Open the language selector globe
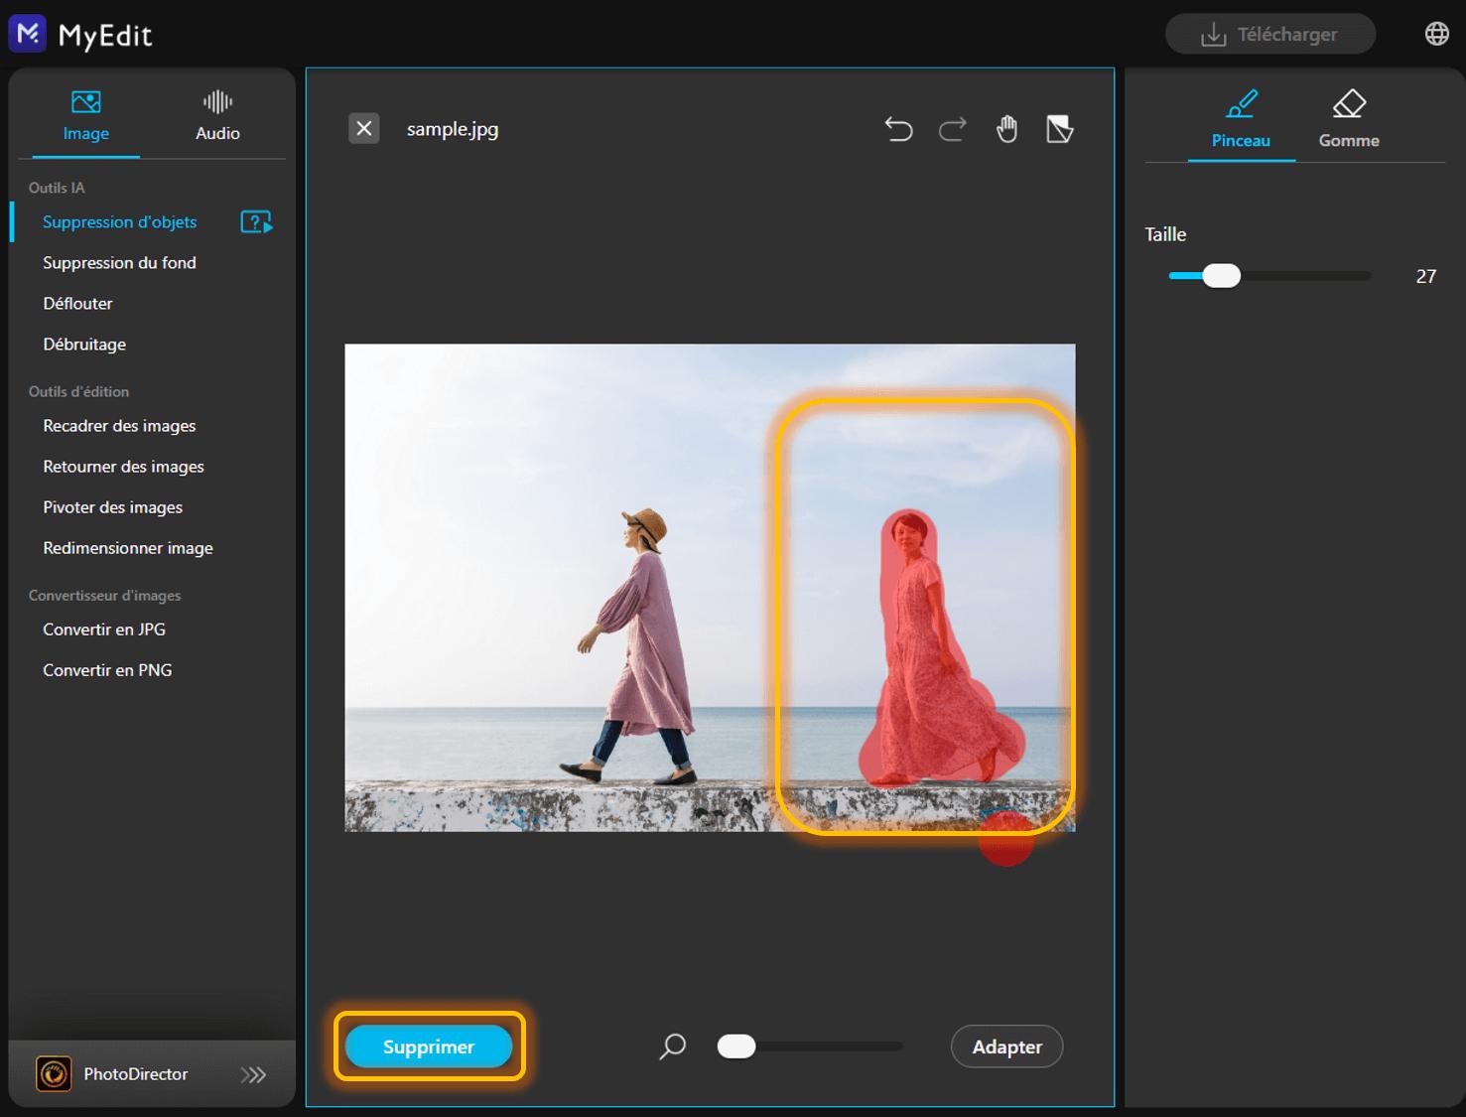The image size is (1466, 1117). 1437,33
